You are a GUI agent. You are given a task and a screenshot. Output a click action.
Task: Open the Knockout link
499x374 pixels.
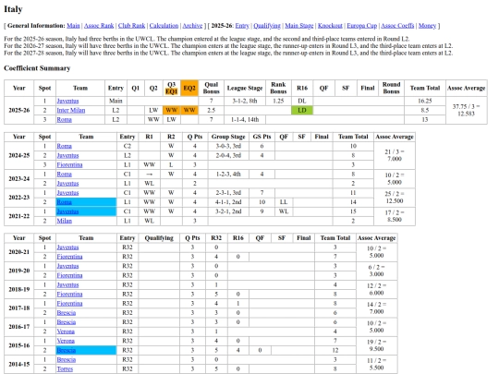point(330,26)
